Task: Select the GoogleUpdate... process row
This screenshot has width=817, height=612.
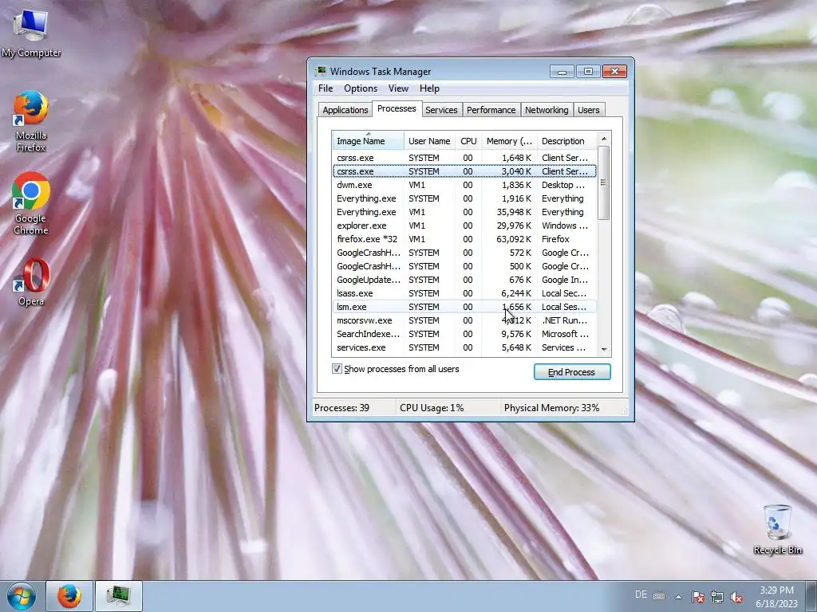Action: [464, 280]
